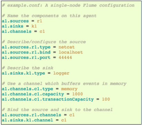Select the c1 value of a1.sinks.k1.channel
The image size is (143, 126).
pyautogui.click(x=64, y=120)
